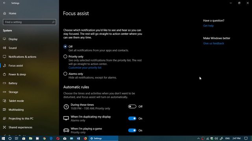Click the Get help link
The image size is (252, 141).
[x=208, y=26]
